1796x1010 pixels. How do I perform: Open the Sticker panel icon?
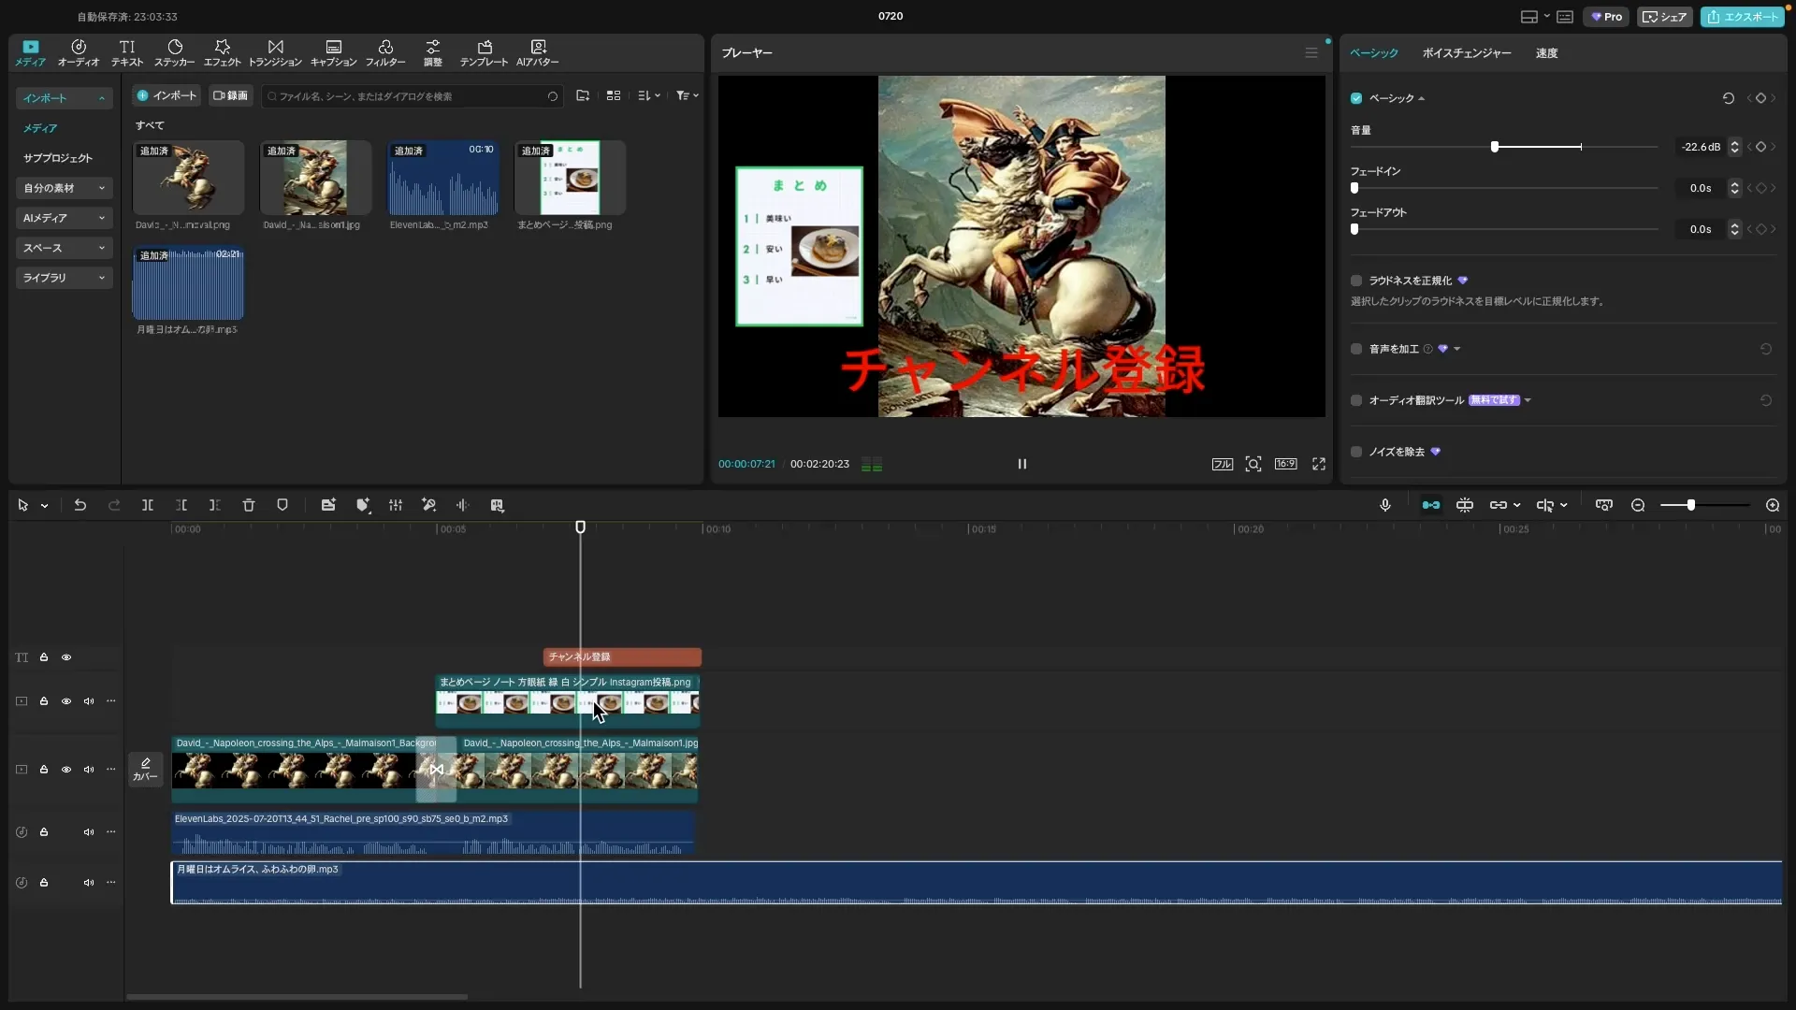(x=174, y=52)
